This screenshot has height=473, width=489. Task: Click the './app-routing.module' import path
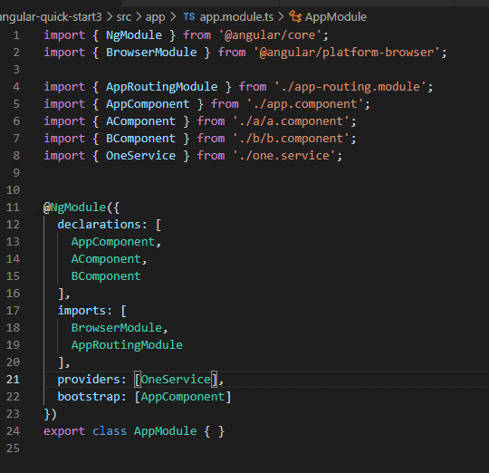pyautogui.click(x=350, y=87)
